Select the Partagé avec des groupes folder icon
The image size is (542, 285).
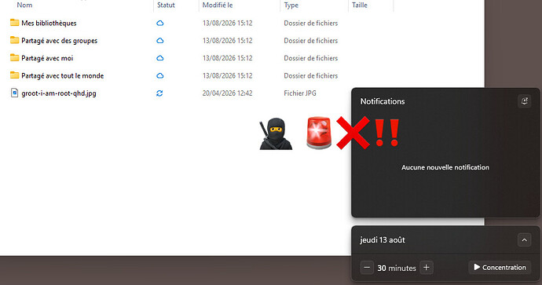pyautogui.click(x=14, y=40)
